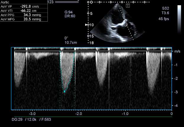The width and height of the screenshot is (184, 127).
Task: Click the -1.0 time axis label
Action: pos(125,114)
